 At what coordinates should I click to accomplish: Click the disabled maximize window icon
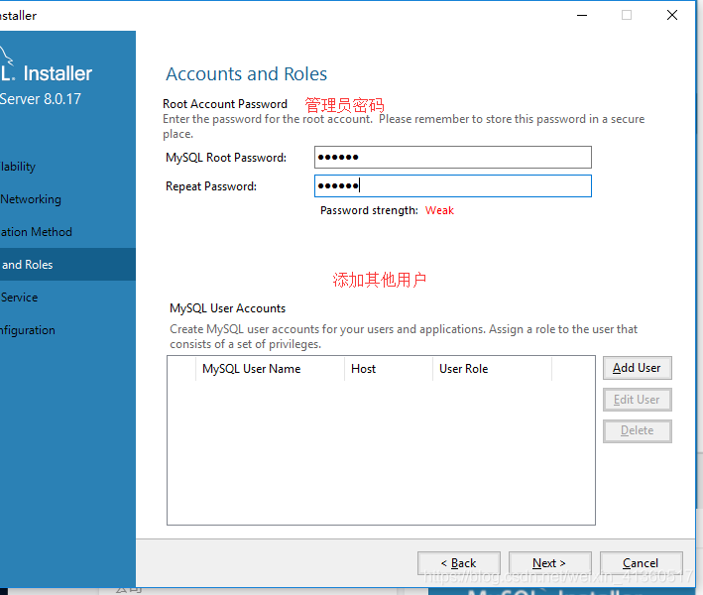[x=627, y=15]
